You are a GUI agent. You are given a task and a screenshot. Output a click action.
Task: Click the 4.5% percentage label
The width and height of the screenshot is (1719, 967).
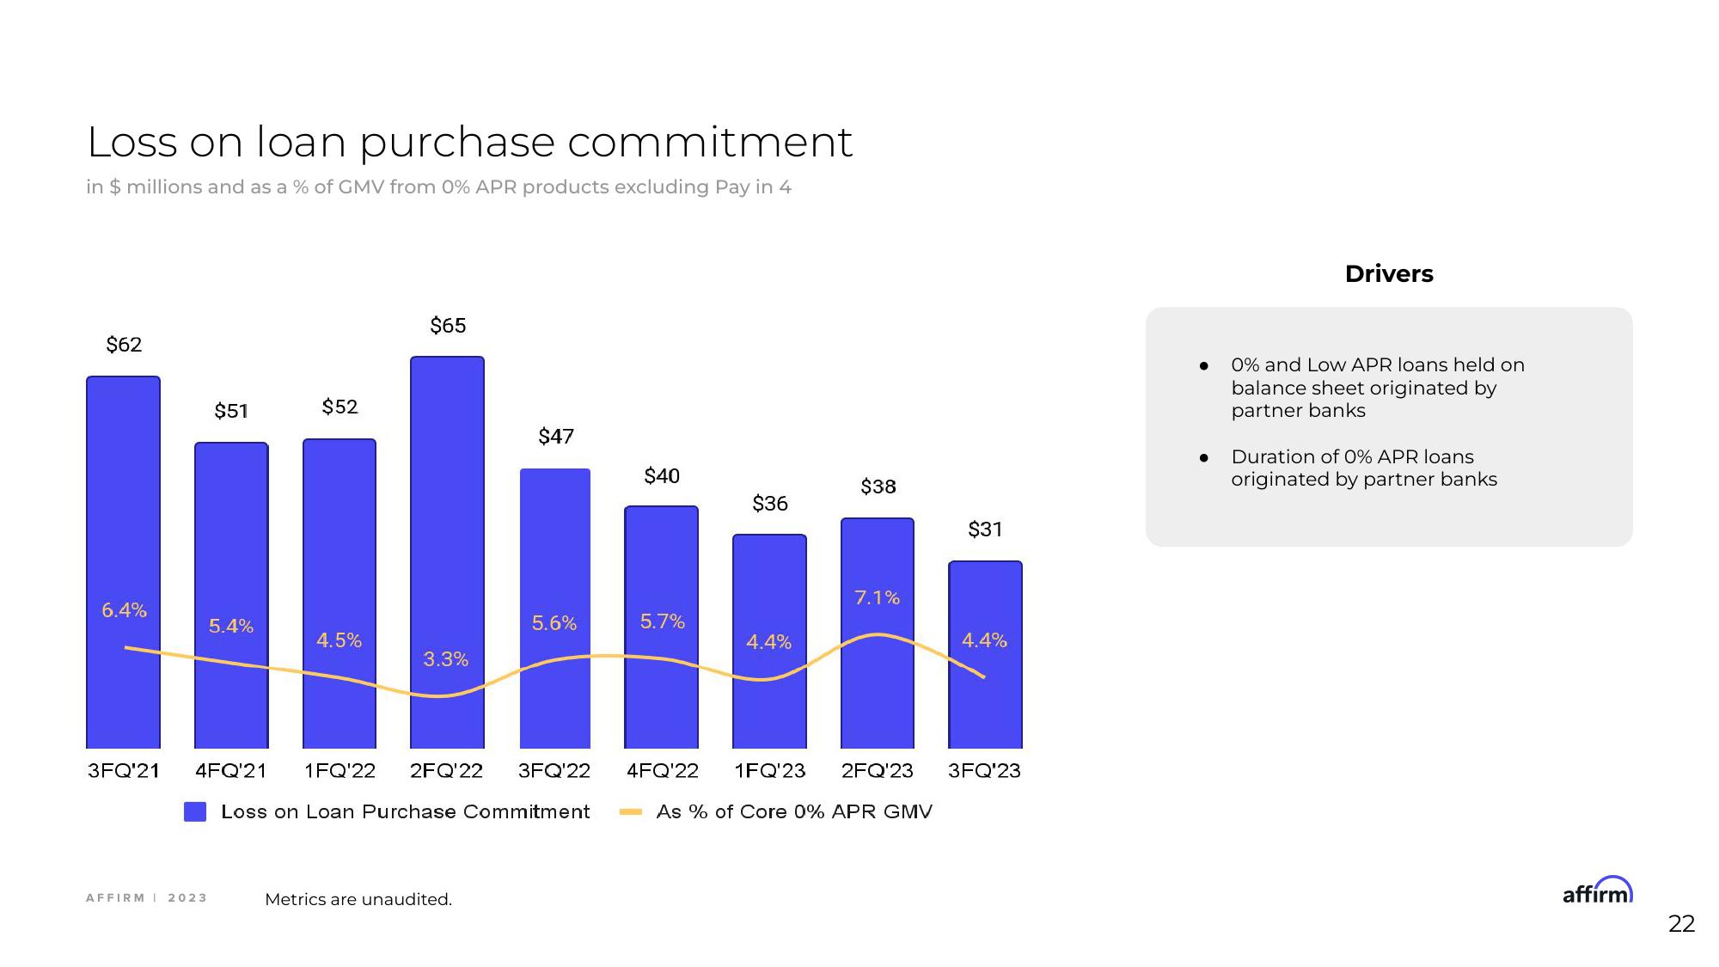point(339,640)
